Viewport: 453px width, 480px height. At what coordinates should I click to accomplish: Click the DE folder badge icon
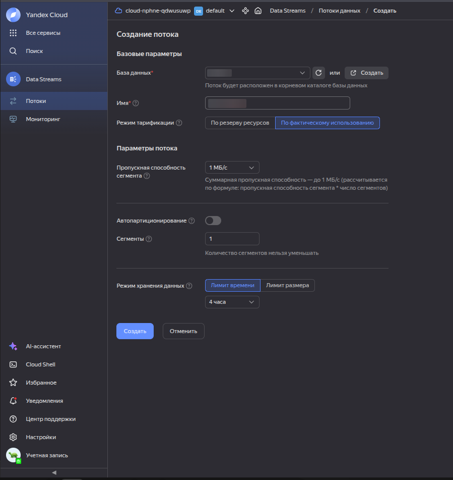coord(199,11)
